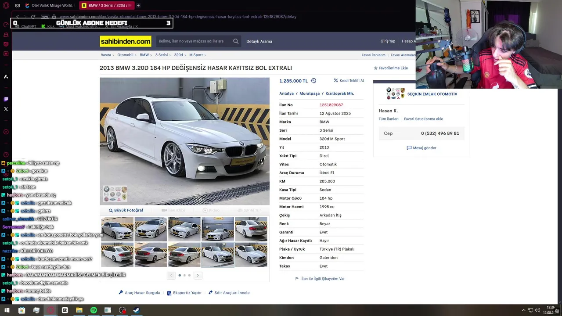
Task: Click Ekspertiz Yaptır
Action: coord(184,293)
